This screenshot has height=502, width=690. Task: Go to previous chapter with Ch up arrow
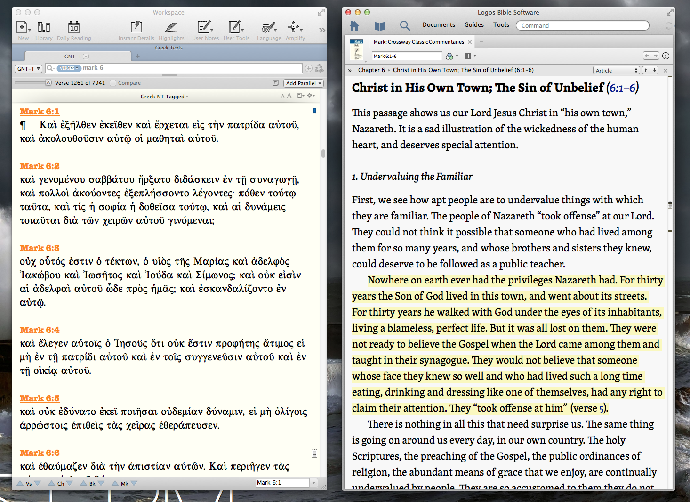click(52, 483)
